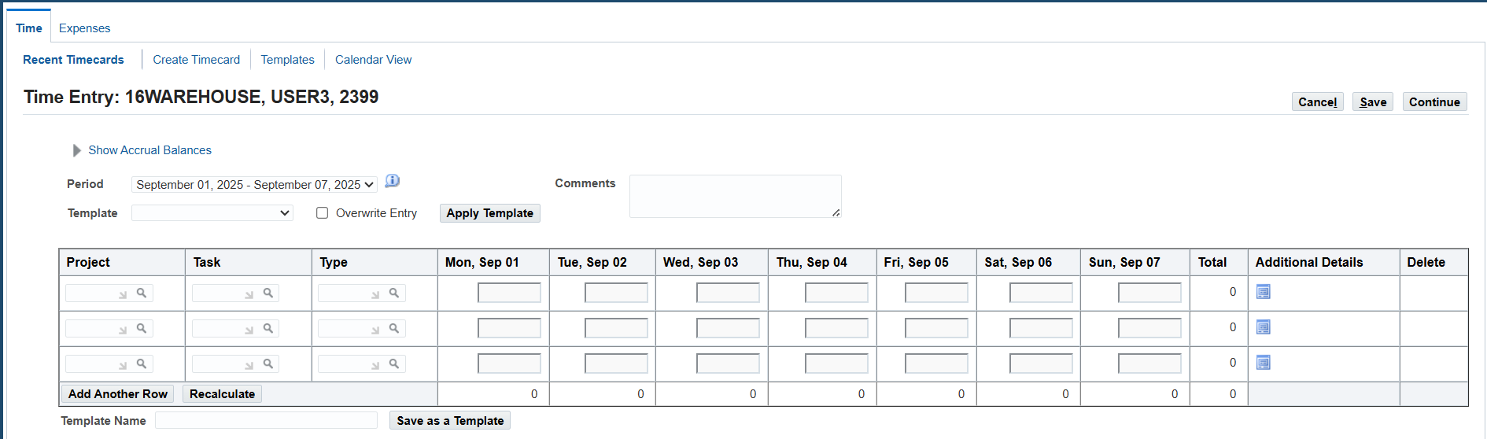Screen dimensions: 1487x439
Task: Open the Period date range dropdown
Action: point(254,185)
